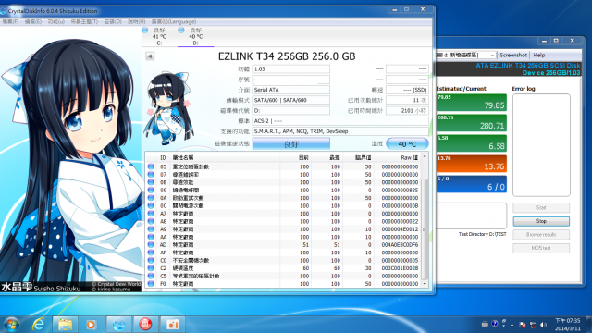Click the Error log box
The height and width of the screenshot is (333, 592).
(541, 145)
